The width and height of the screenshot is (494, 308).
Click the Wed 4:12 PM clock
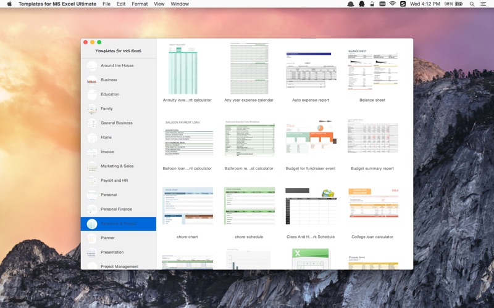pos(425,4)
